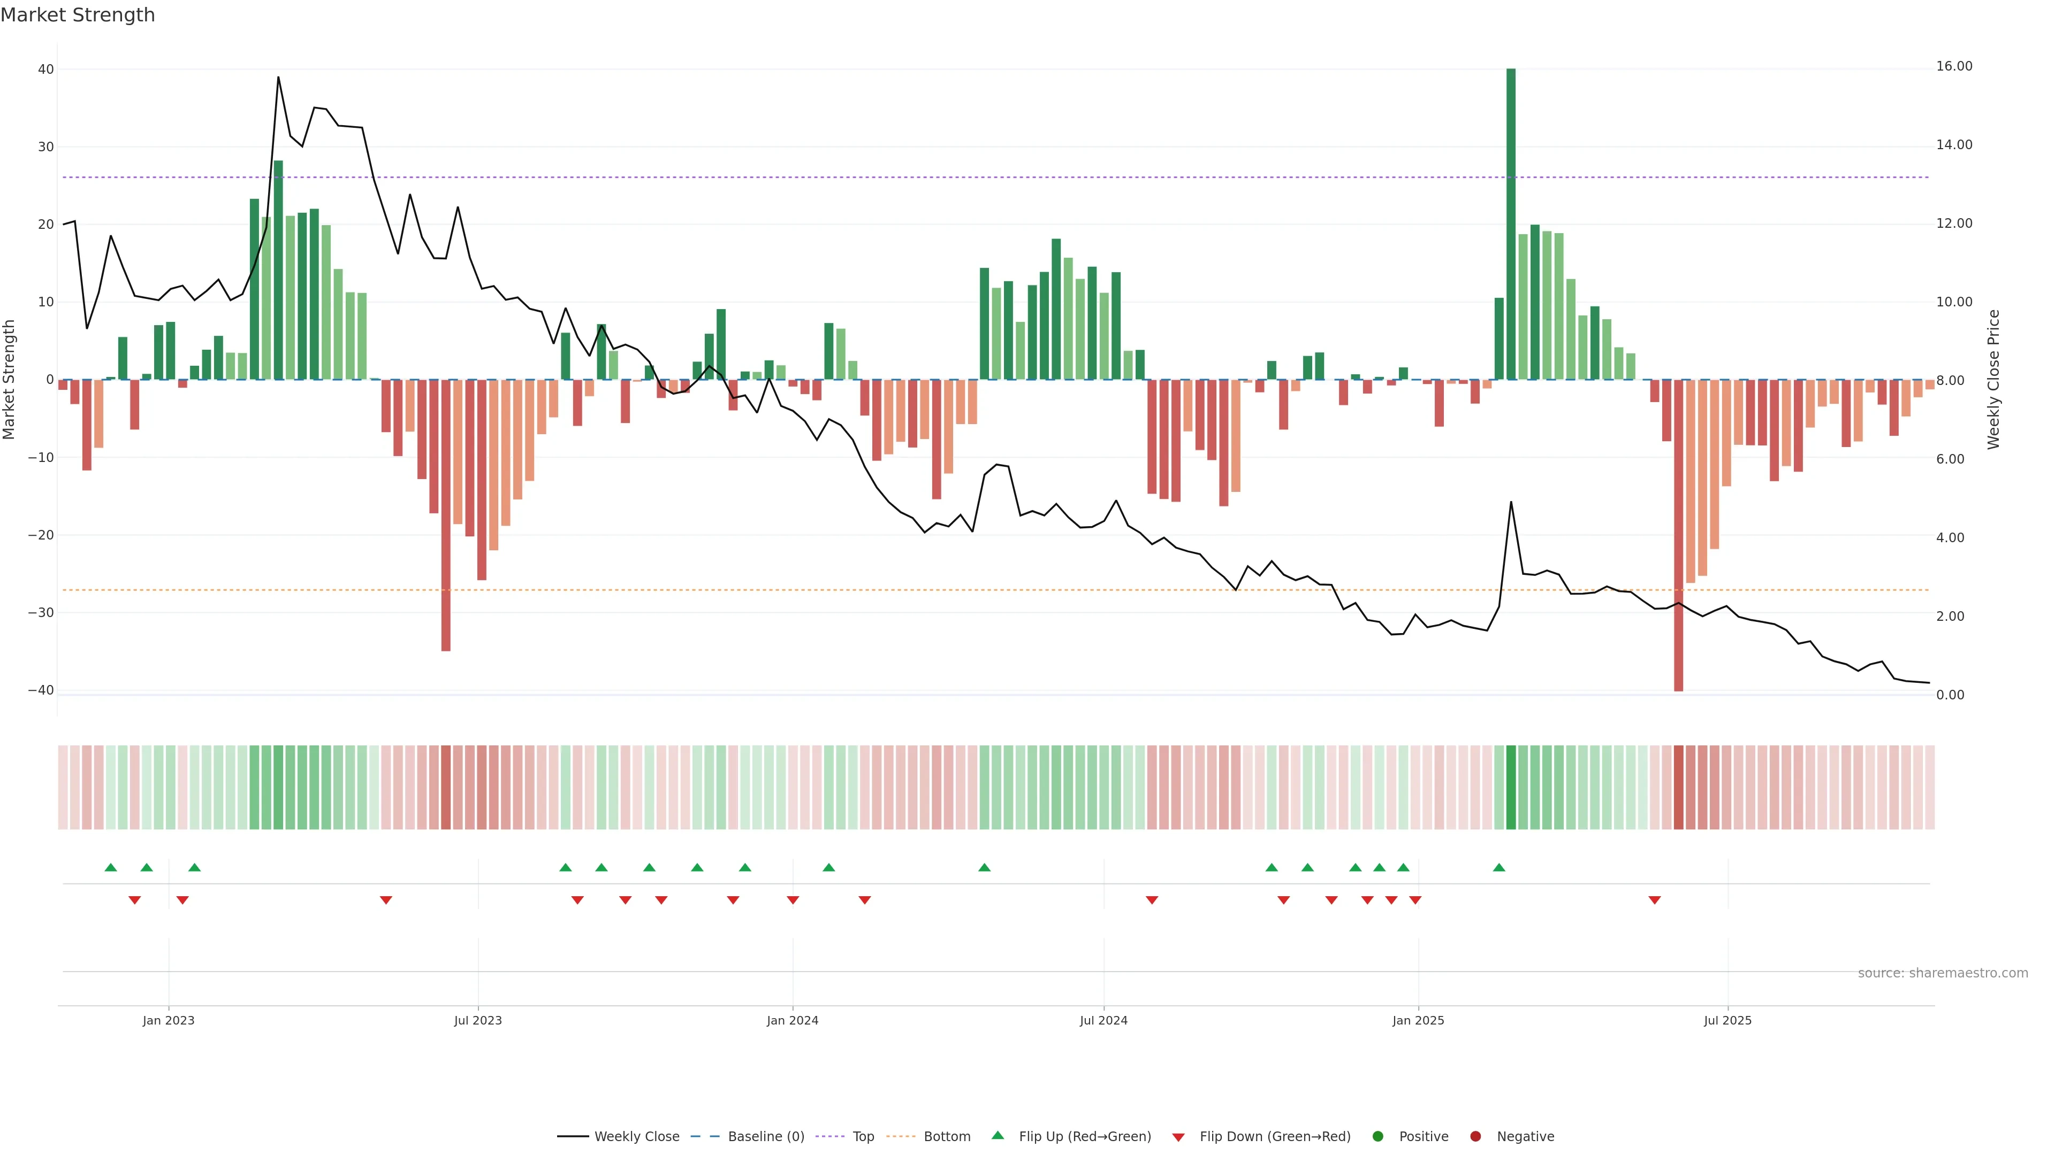Click Flip Up green triangle in legend
Image resolution: width=2055 pixels, height=1155 pixels.
(x=997, y=1135)
